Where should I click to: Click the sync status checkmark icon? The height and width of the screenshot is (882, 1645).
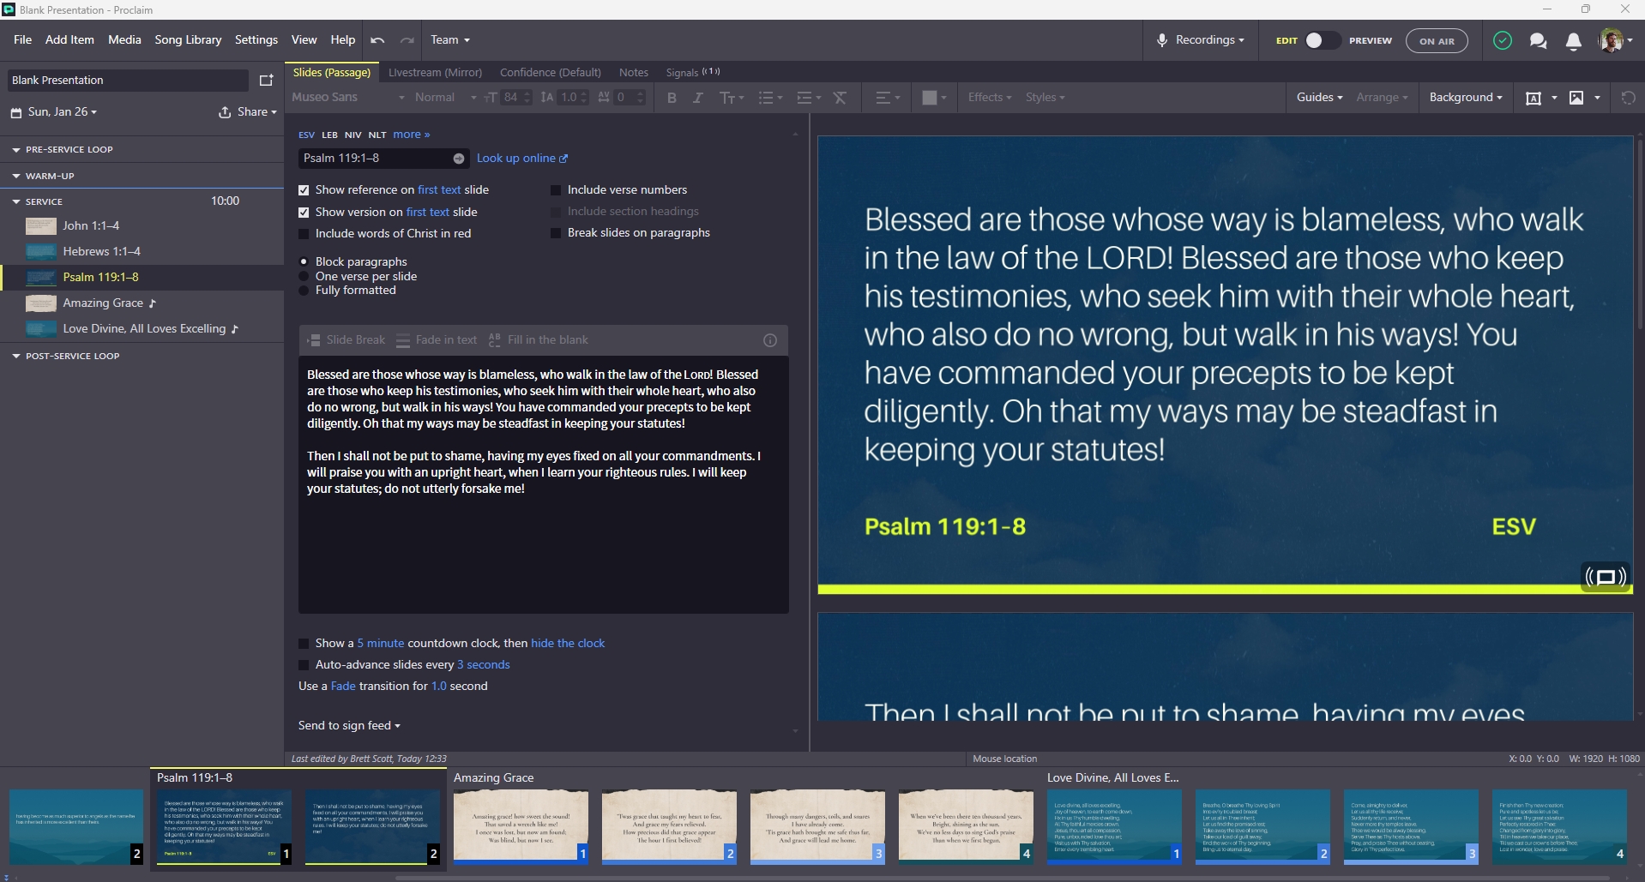click(1502, 40)
